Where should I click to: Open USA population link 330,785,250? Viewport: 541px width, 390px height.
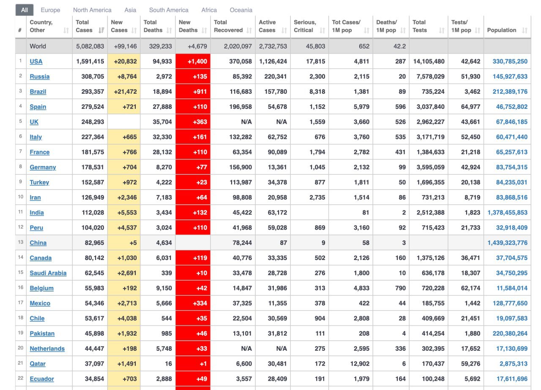[x=510, y=61]
